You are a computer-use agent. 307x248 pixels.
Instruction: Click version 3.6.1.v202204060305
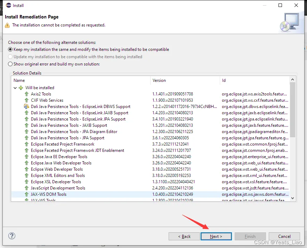pos(170,138)
